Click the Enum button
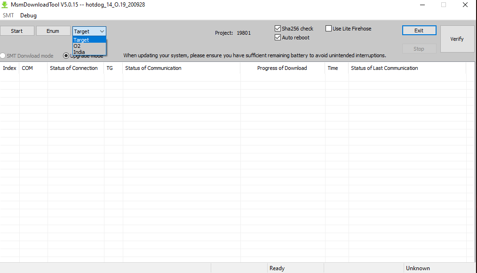The width and height of the screenshot is (477, 273). pos(53,31)
